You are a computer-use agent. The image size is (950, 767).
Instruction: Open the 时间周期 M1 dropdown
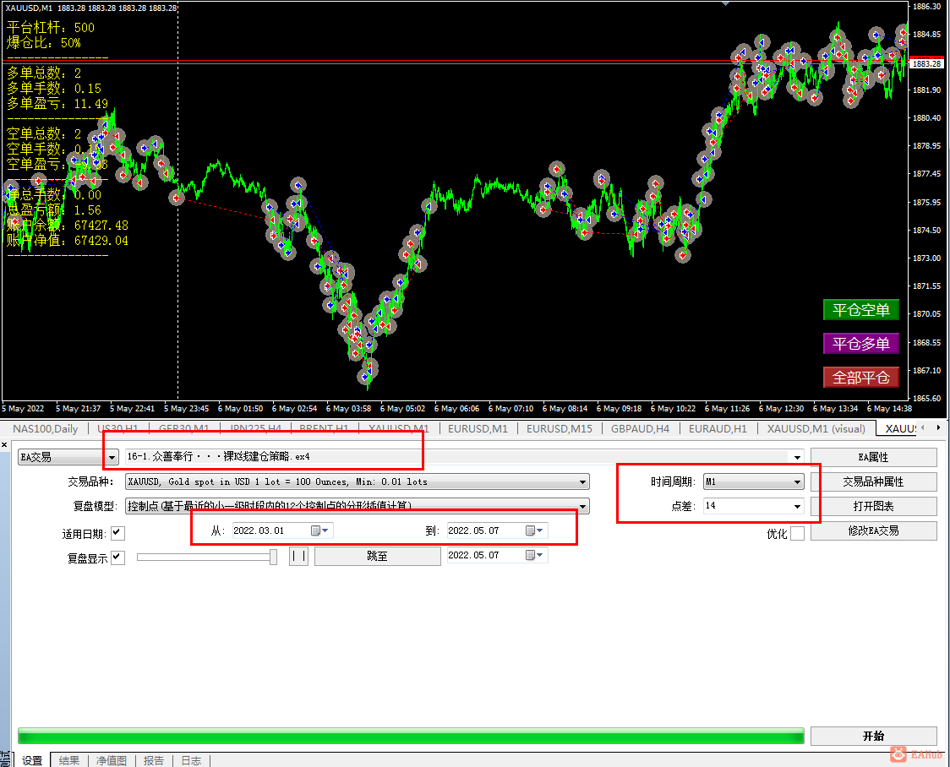[797, 481]
